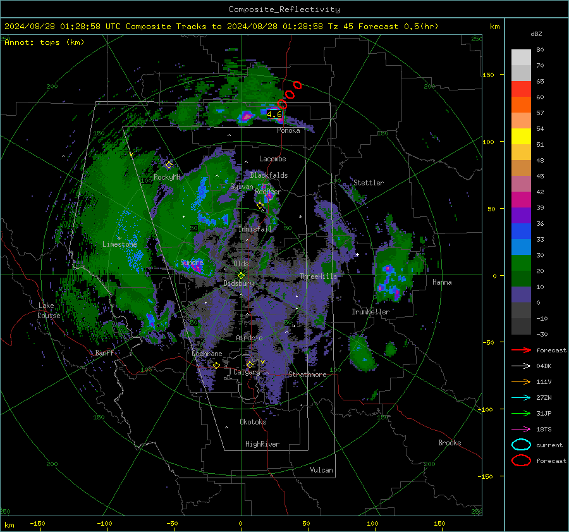Click the Stettler label
Viewport: 569px width, 532px height.
369,183
